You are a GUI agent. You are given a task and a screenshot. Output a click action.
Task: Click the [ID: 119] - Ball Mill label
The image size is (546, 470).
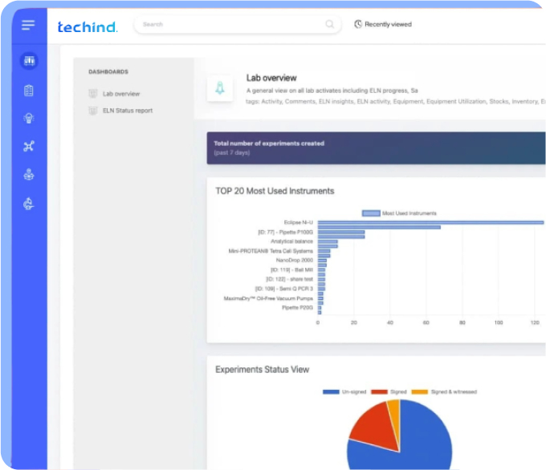tap(291, 269)
